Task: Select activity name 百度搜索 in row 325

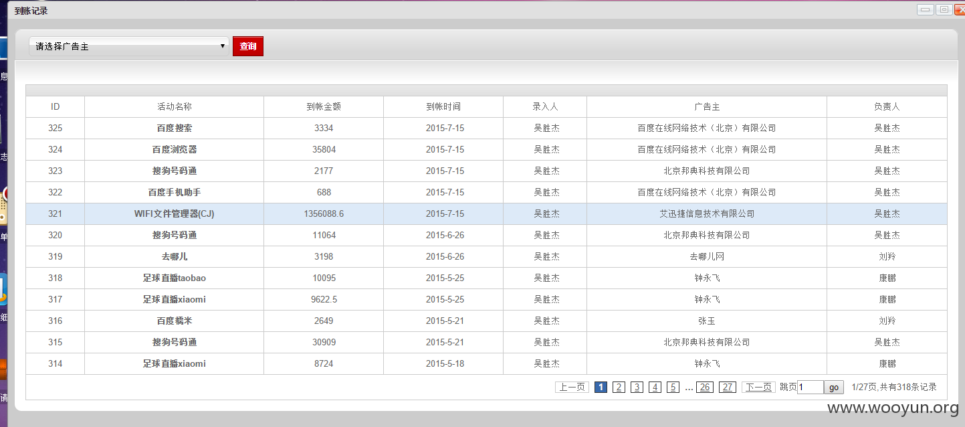Action: point(175,128)
